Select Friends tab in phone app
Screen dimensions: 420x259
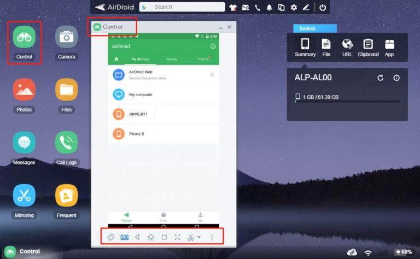tap(203, 59)
